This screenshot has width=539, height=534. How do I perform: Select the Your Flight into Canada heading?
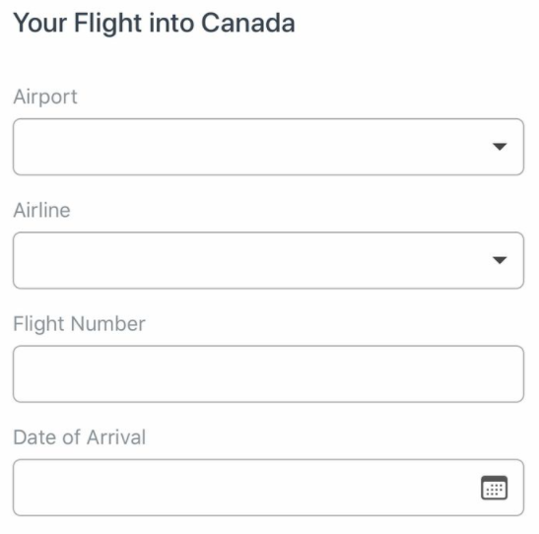[154, 24]
